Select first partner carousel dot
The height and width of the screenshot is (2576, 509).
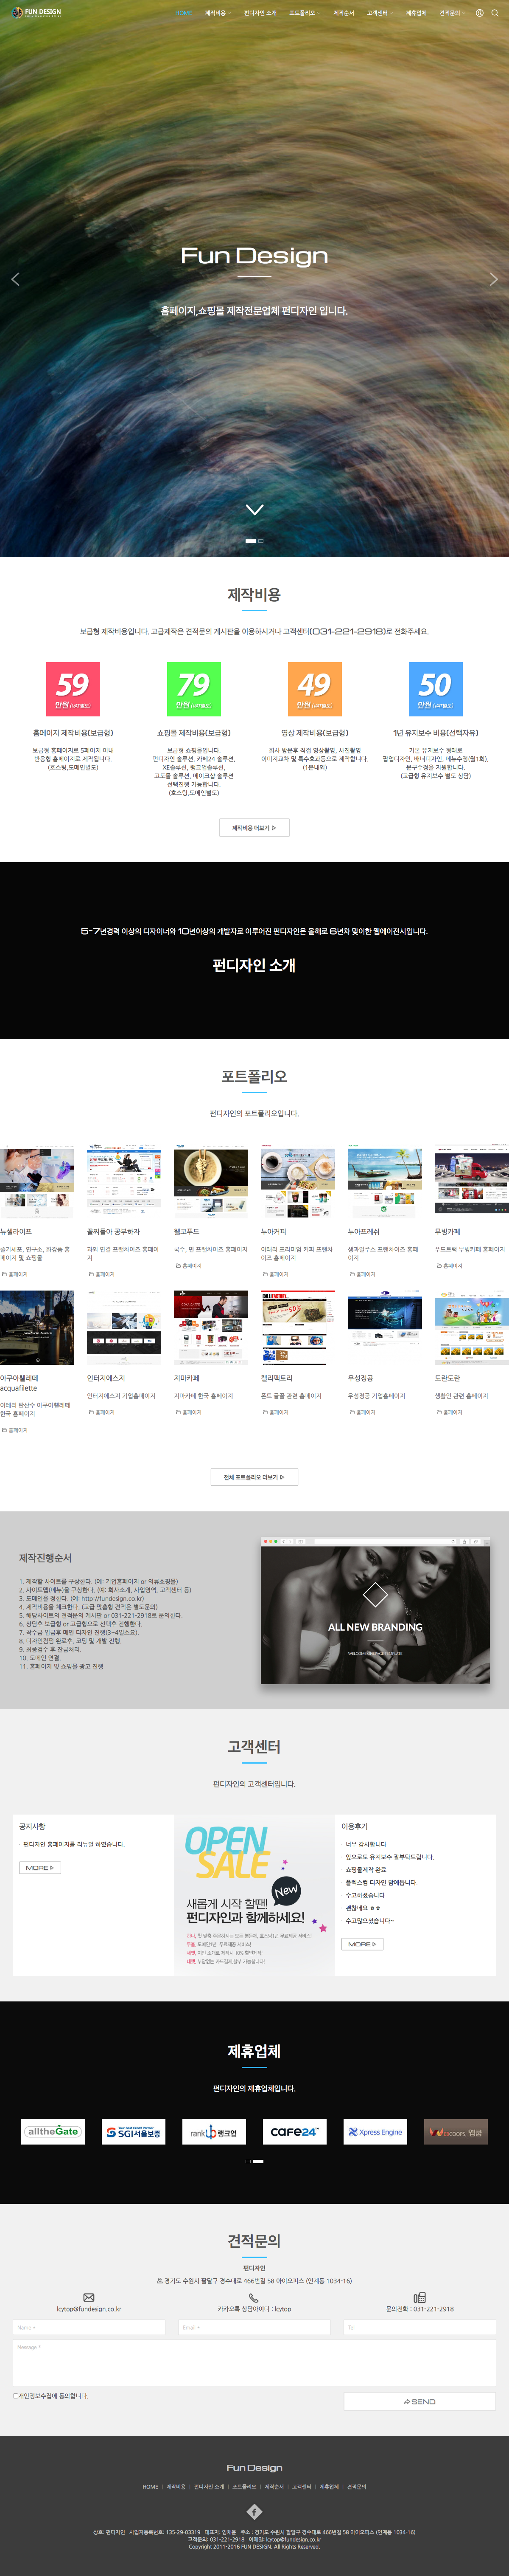248,2161
